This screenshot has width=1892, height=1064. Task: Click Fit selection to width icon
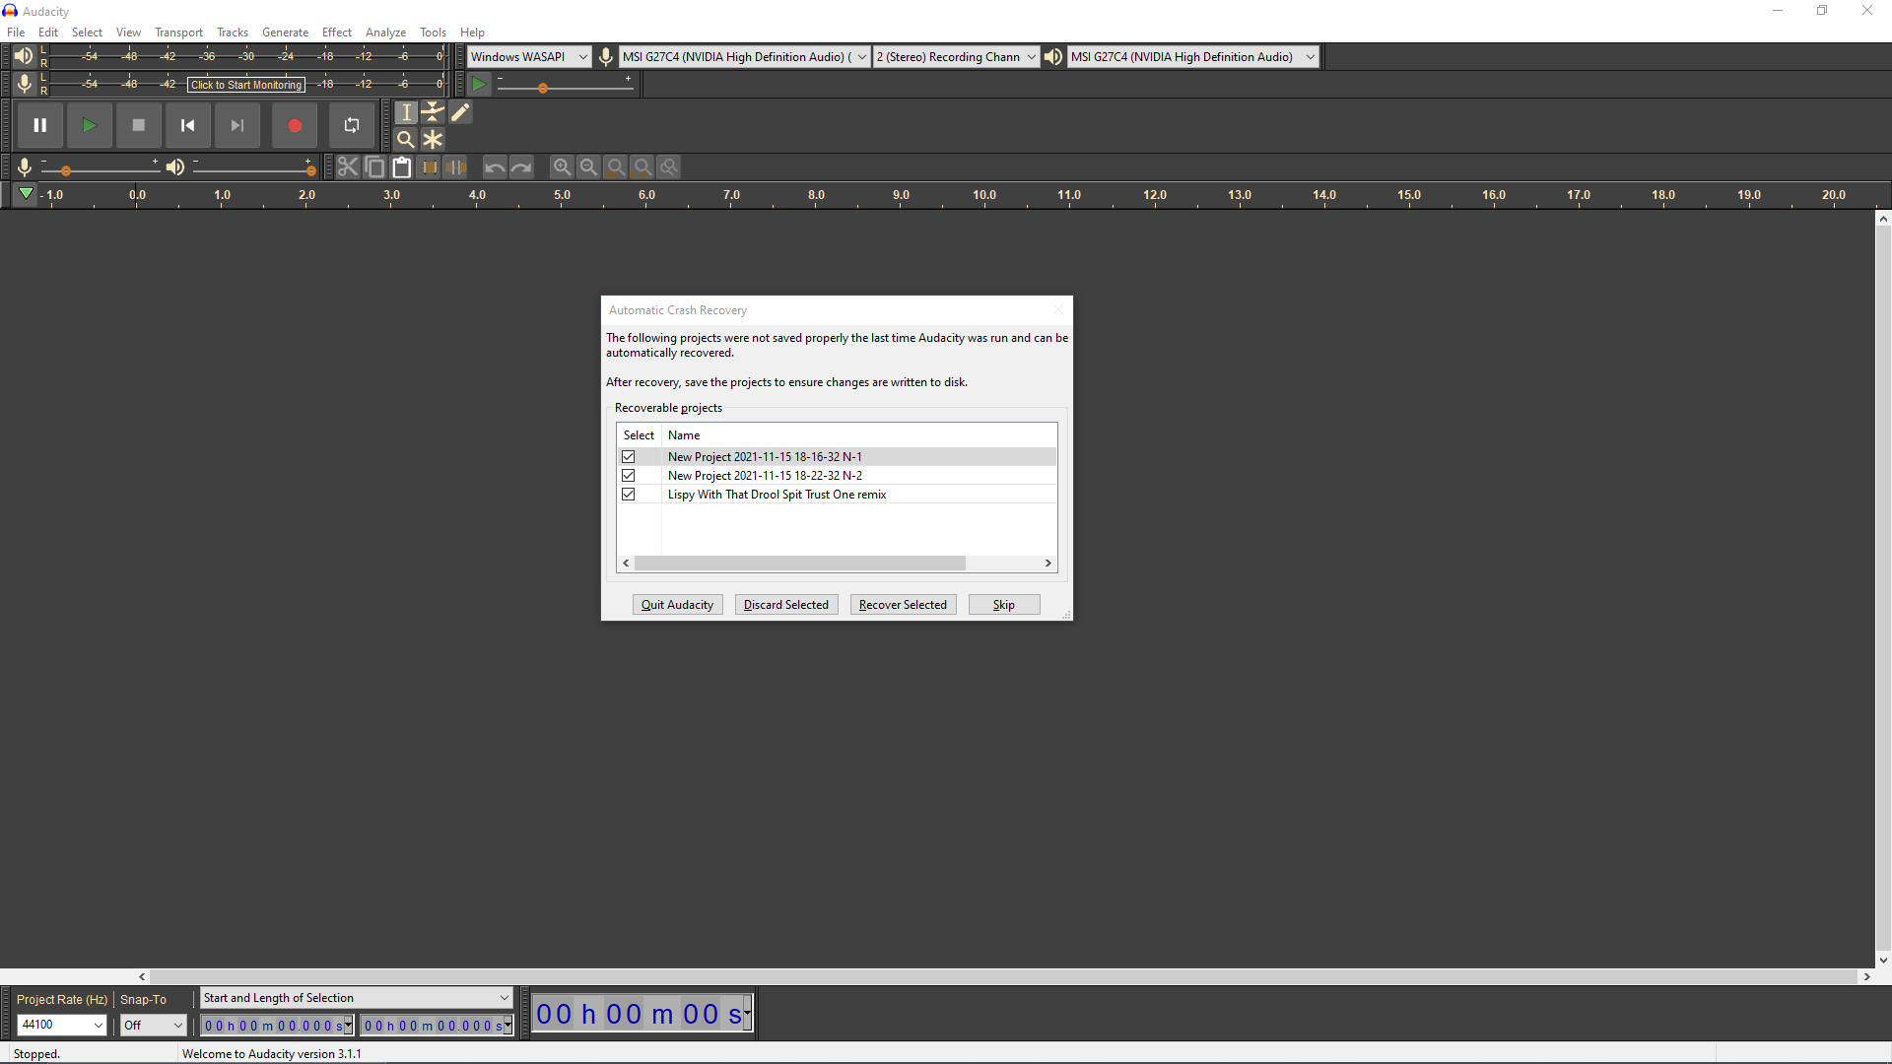pos(615,167)
